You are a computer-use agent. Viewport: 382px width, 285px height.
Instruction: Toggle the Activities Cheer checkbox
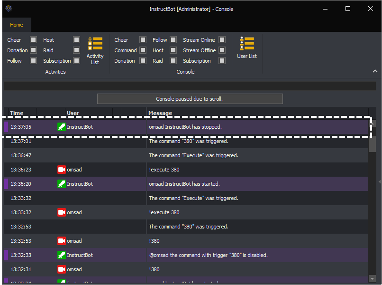33,39
